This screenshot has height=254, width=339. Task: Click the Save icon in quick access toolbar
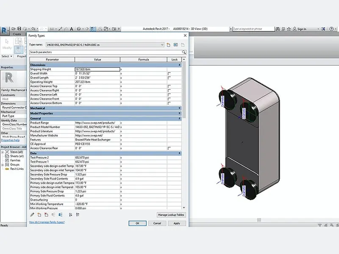pos(19,29)
